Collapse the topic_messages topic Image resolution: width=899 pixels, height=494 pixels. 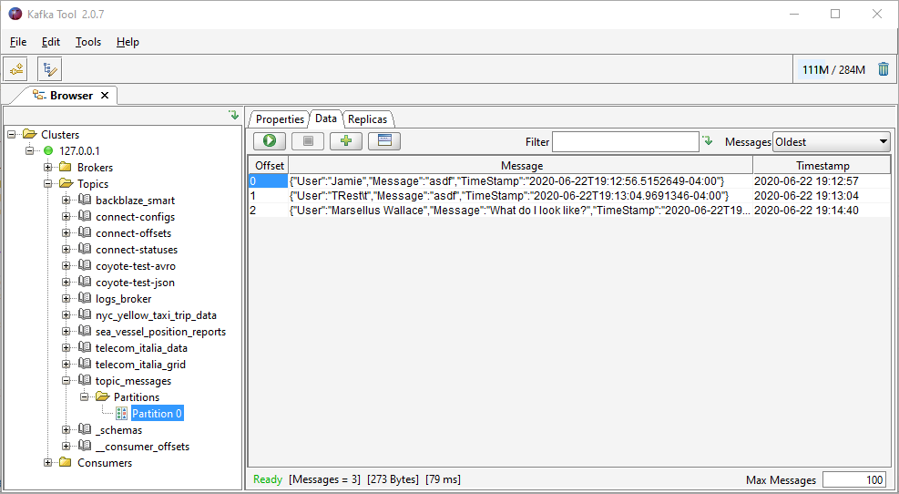[66, 380]
